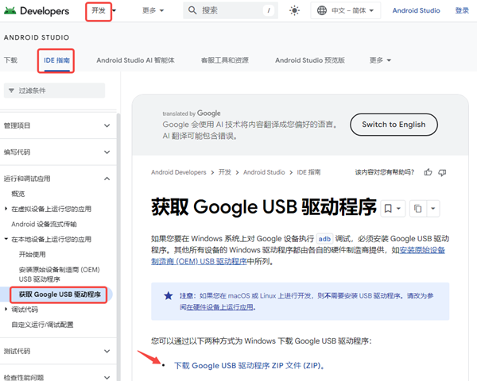Open 开始使用 sidebar item
The height and width of the screenshot is (381, 477).
(x=33, y=254)
